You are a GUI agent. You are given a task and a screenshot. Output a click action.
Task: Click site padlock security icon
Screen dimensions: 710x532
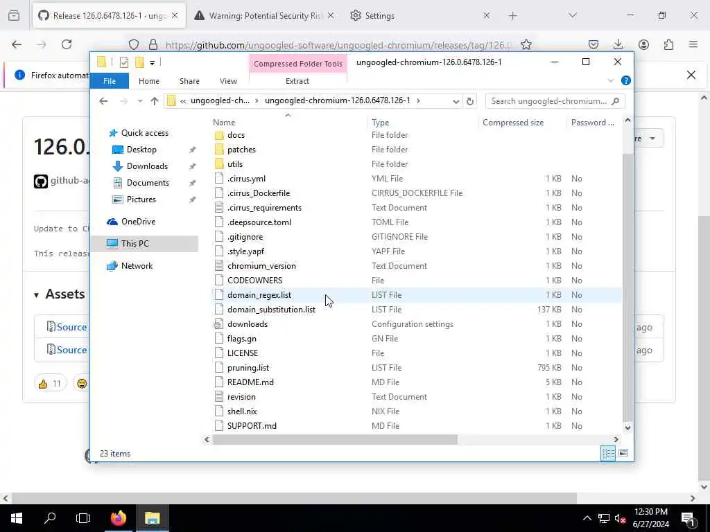pos(153,44)
